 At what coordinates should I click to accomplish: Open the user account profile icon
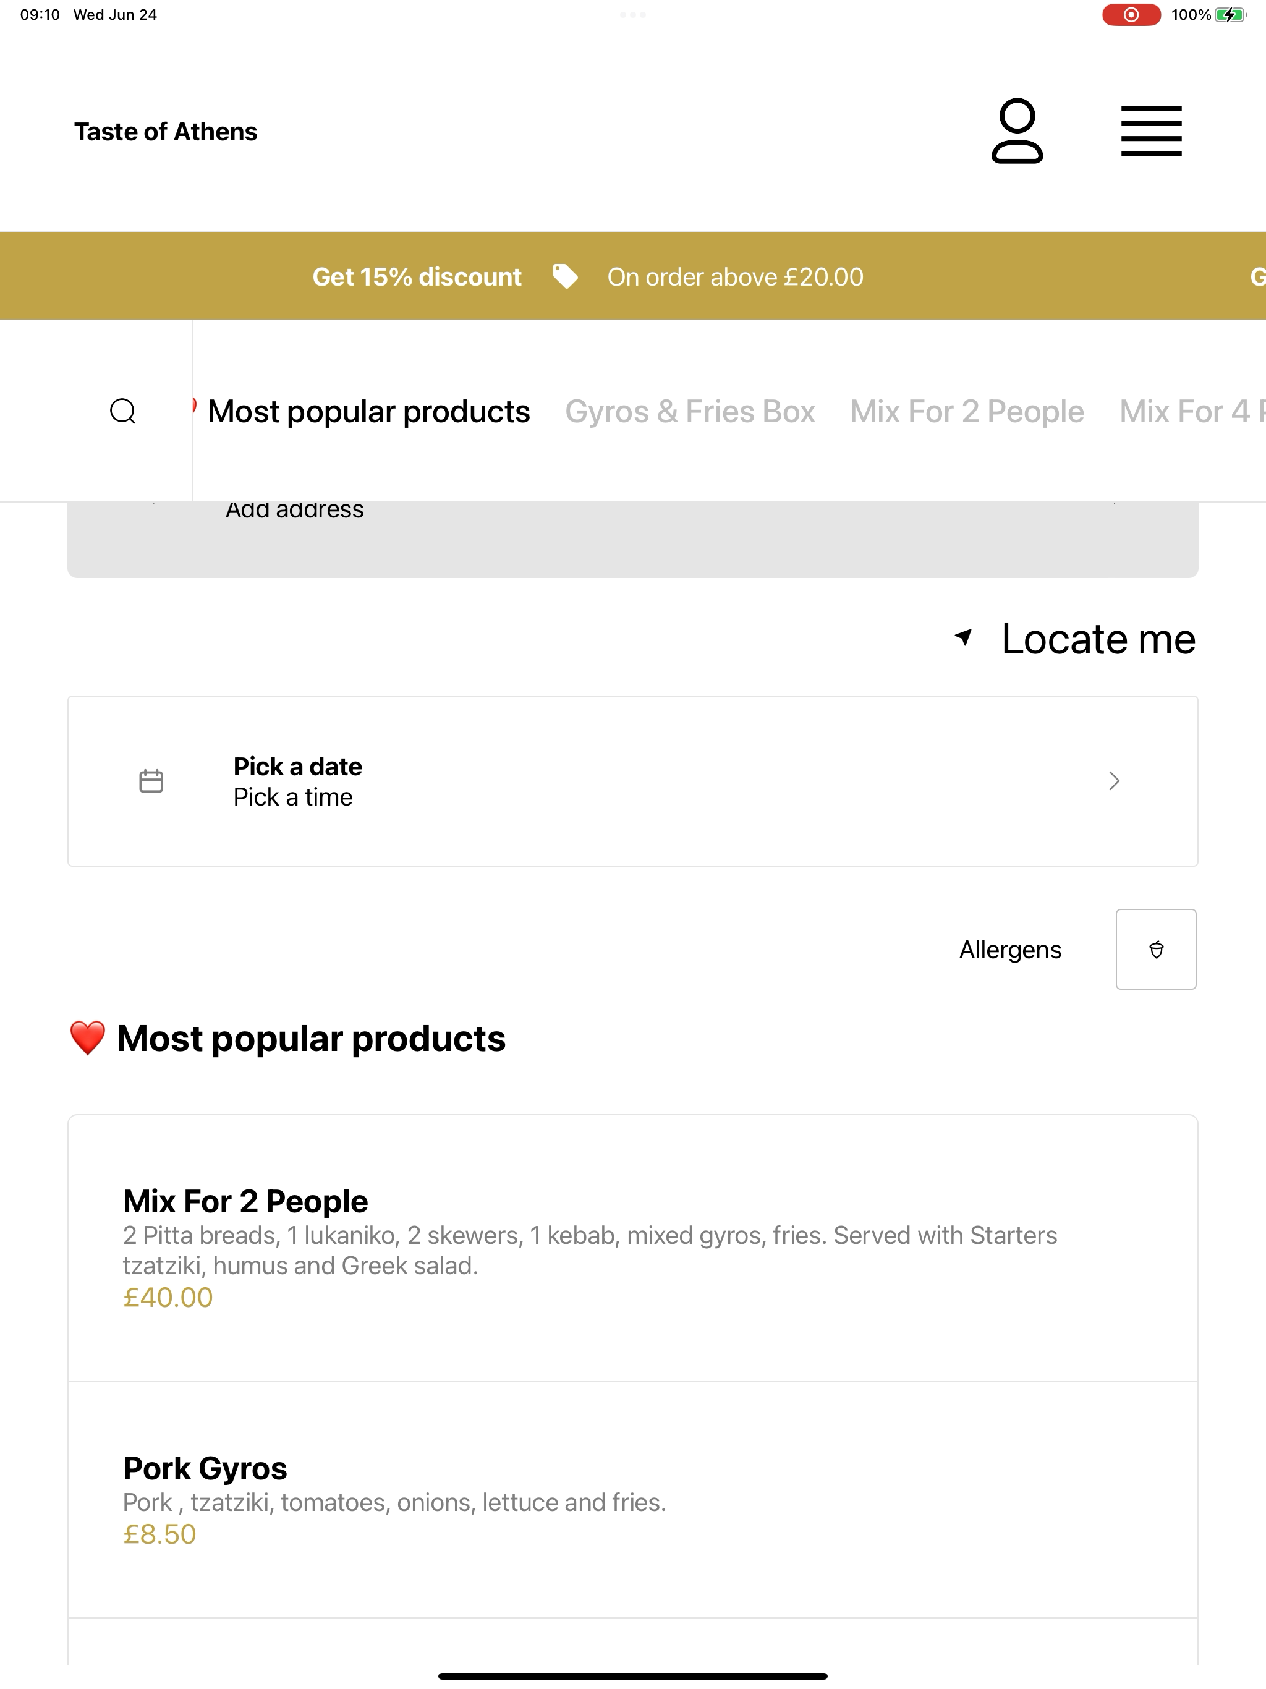[x=1017, y=130]
